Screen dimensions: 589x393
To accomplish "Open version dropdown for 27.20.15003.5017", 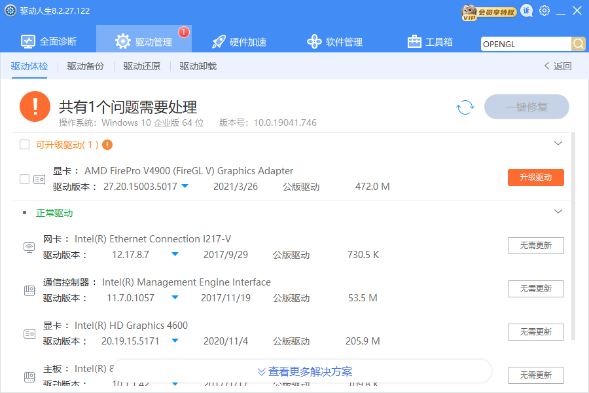I will [185, 186].
